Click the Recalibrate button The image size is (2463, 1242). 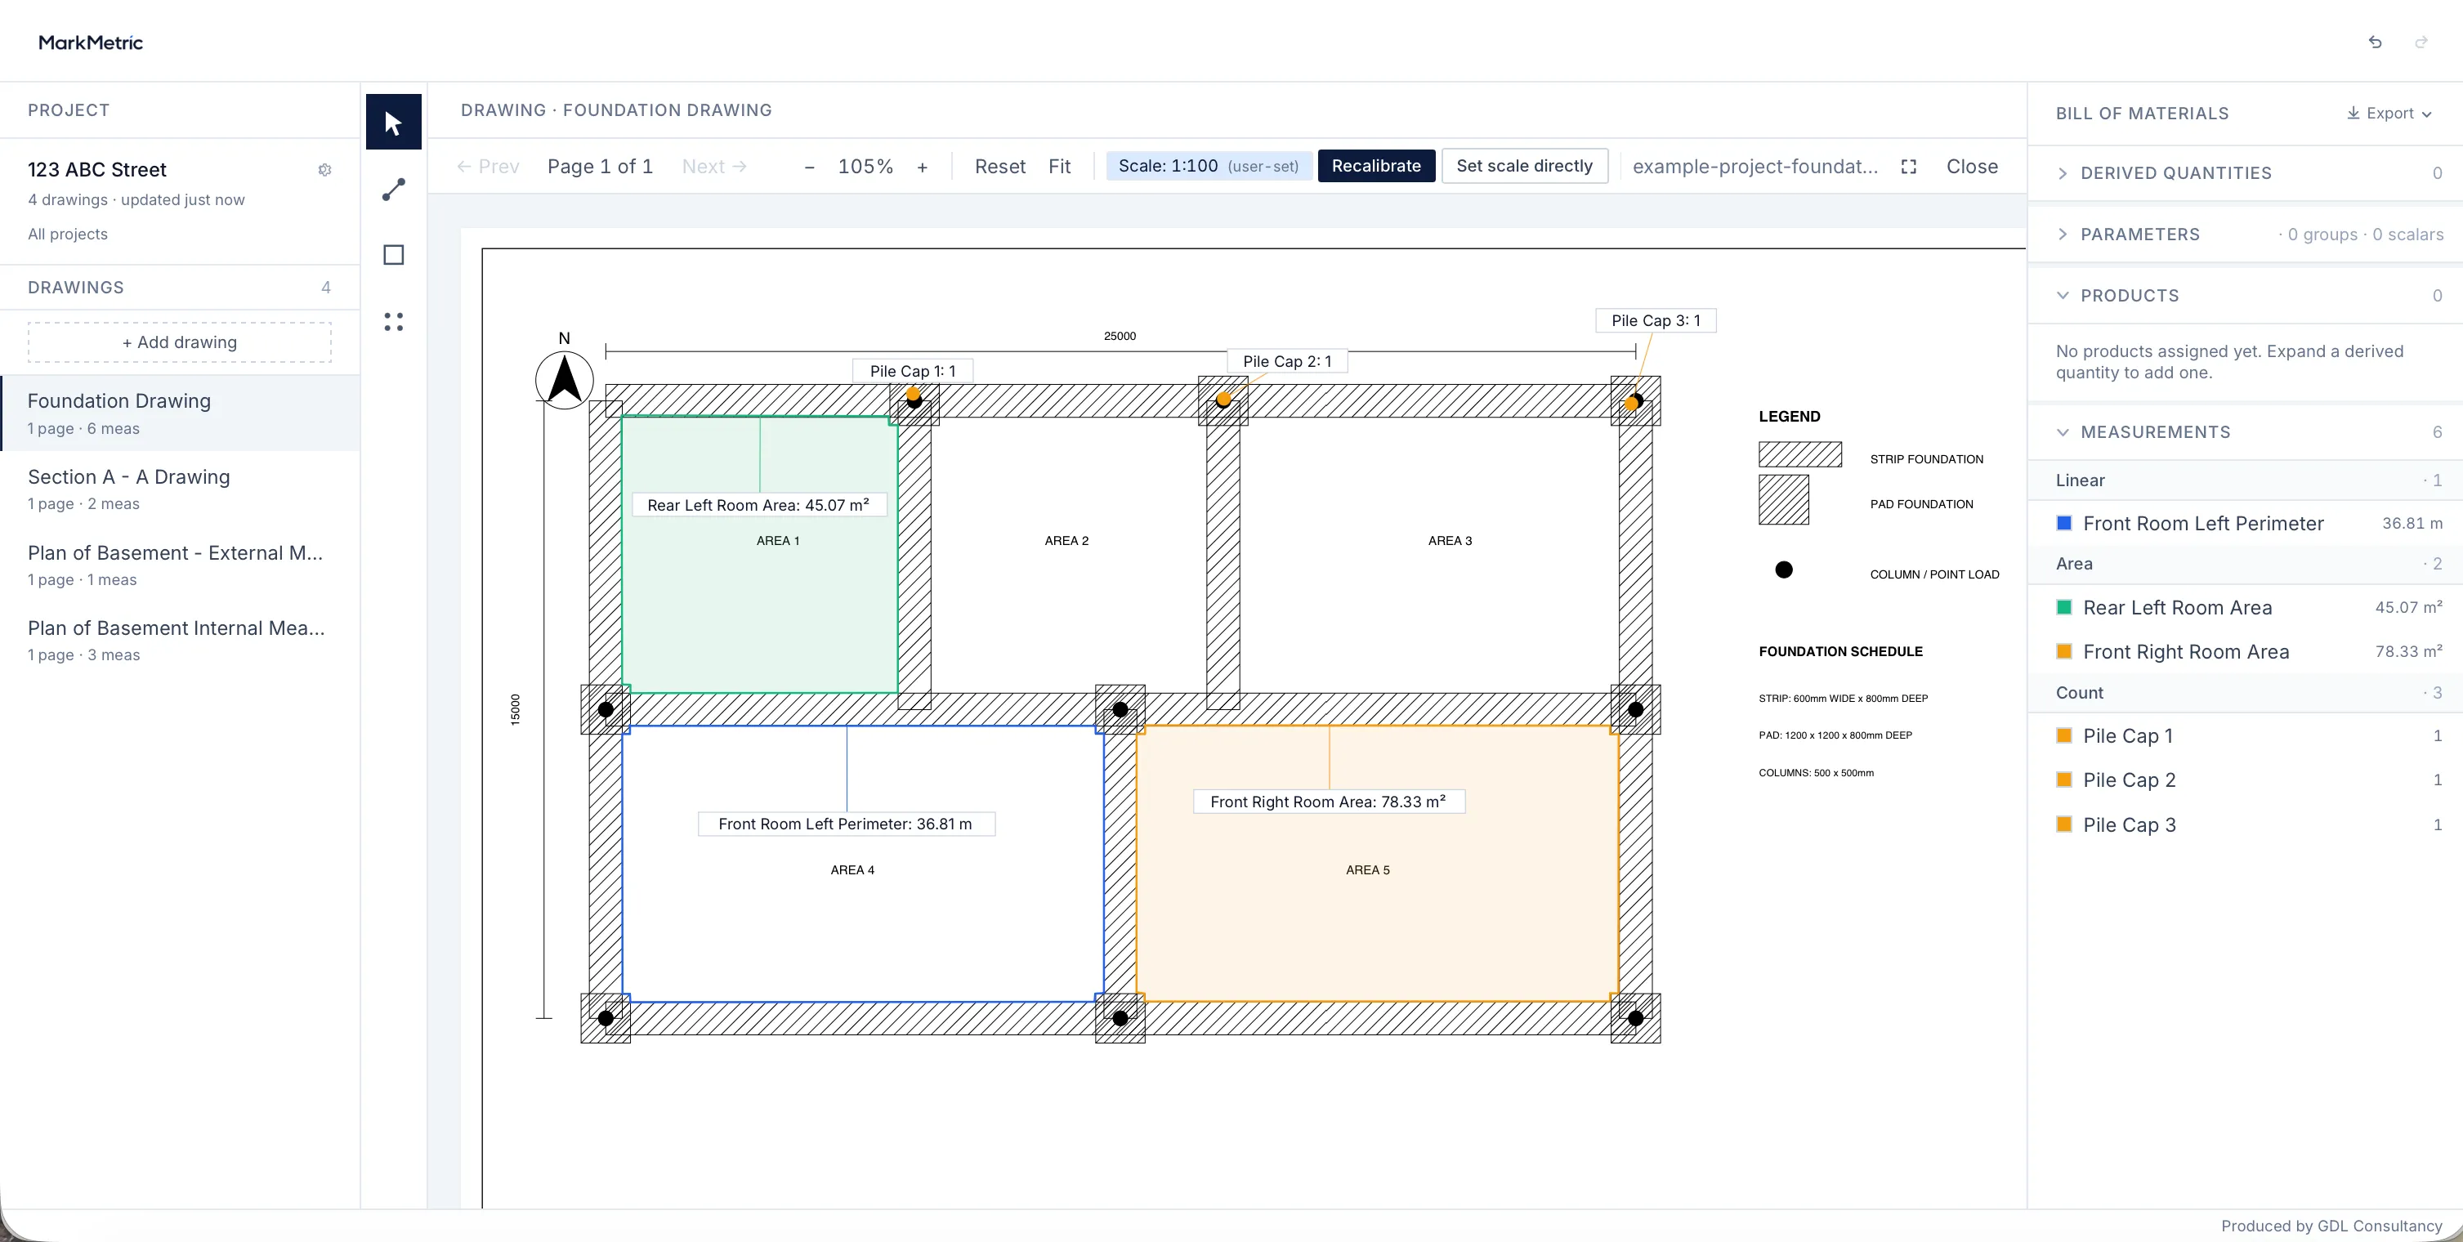1376,165
